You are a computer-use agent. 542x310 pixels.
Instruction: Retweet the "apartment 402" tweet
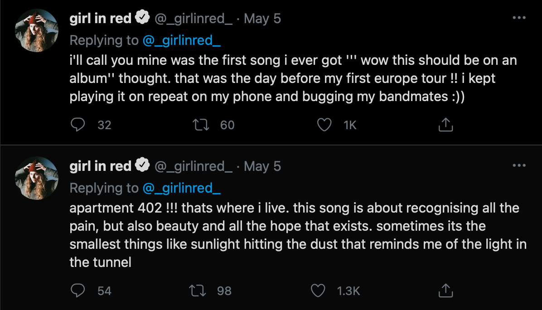click(197, 291)
